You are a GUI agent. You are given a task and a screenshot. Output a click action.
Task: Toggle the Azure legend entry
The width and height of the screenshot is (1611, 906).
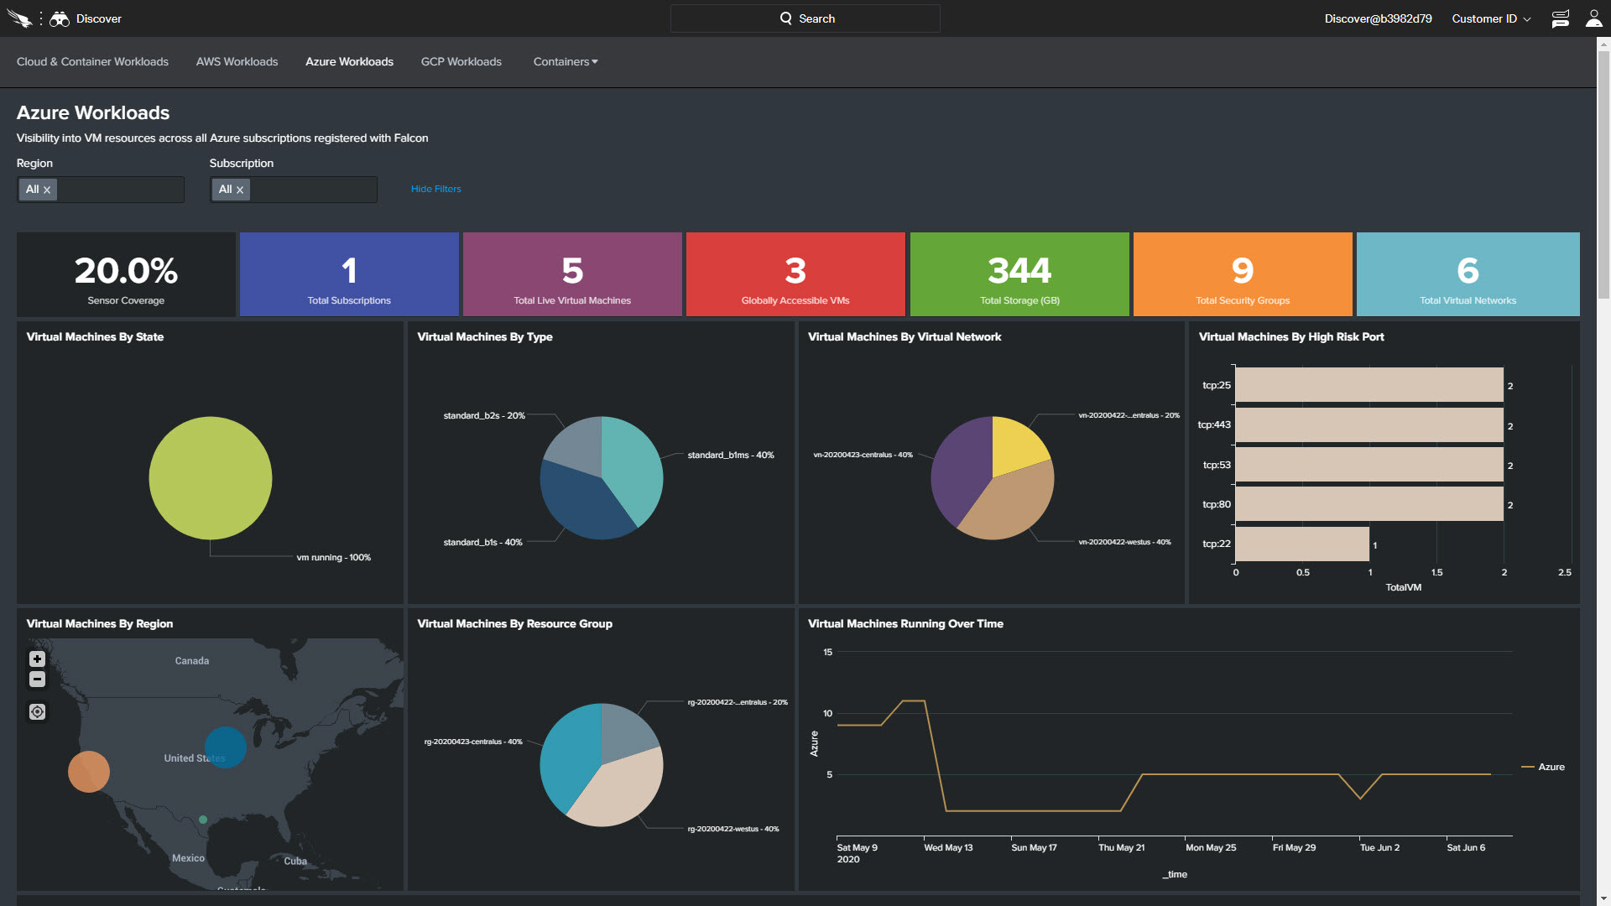tap(1543, 767)
